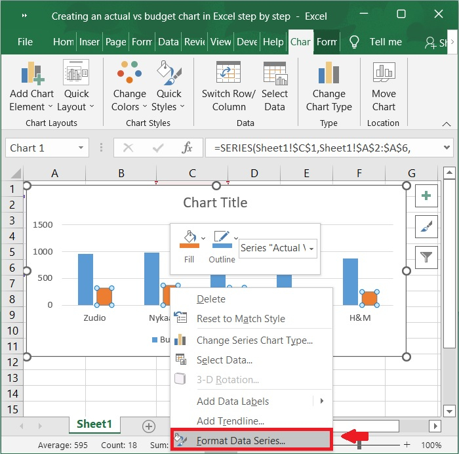Switch to the View ribbon tab
The image size is (459, 454).
tap(221, 42)
